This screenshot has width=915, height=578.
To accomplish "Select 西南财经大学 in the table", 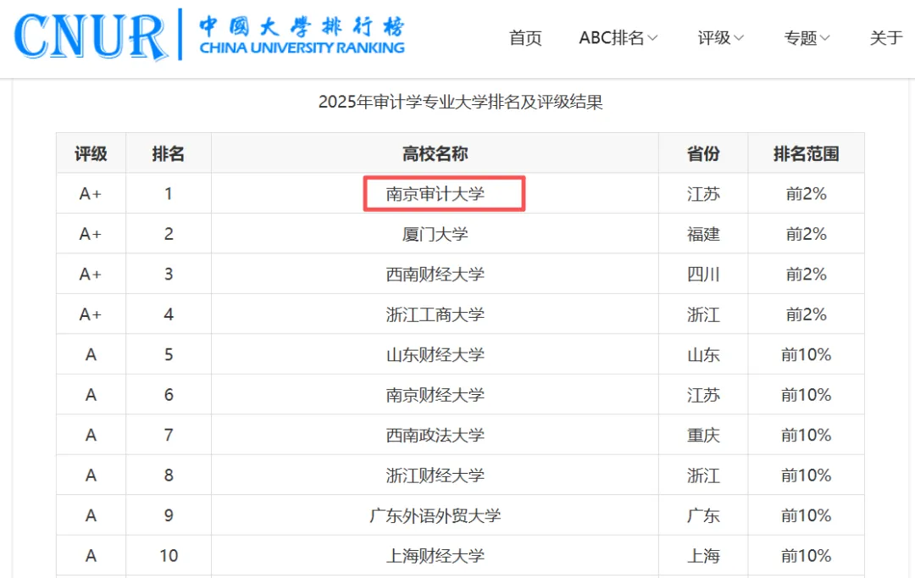I will pyautogui.click(x=435, y=275).
